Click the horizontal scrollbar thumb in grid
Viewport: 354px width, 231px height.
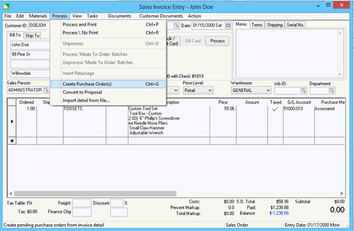pyautogui.click(x=95, y=194)
